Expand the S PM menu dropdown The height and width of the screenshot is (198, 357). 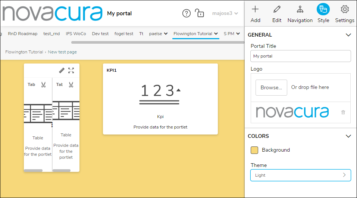(x=232, y=34)
